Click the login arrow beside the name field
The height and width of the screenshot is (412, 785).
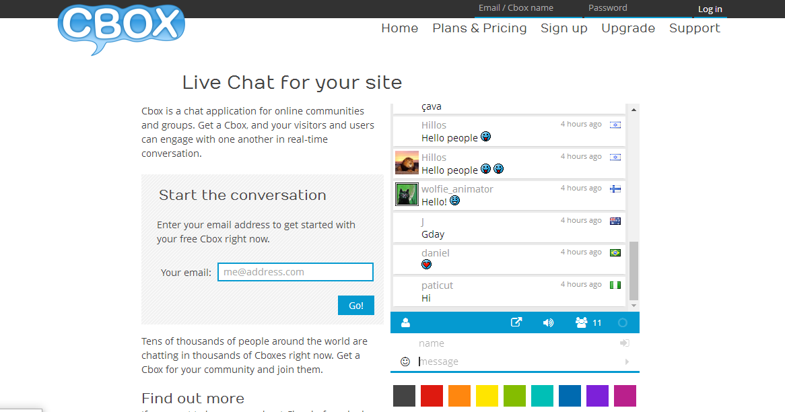pos(624,343)
